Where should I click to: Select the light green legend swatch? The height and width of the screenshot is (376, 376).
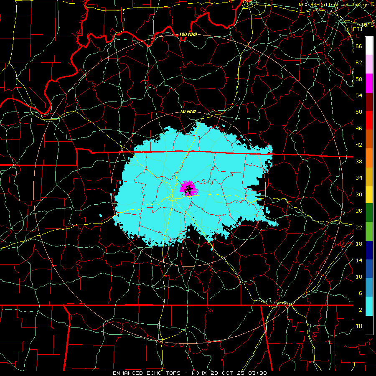(x=369, y=231)
